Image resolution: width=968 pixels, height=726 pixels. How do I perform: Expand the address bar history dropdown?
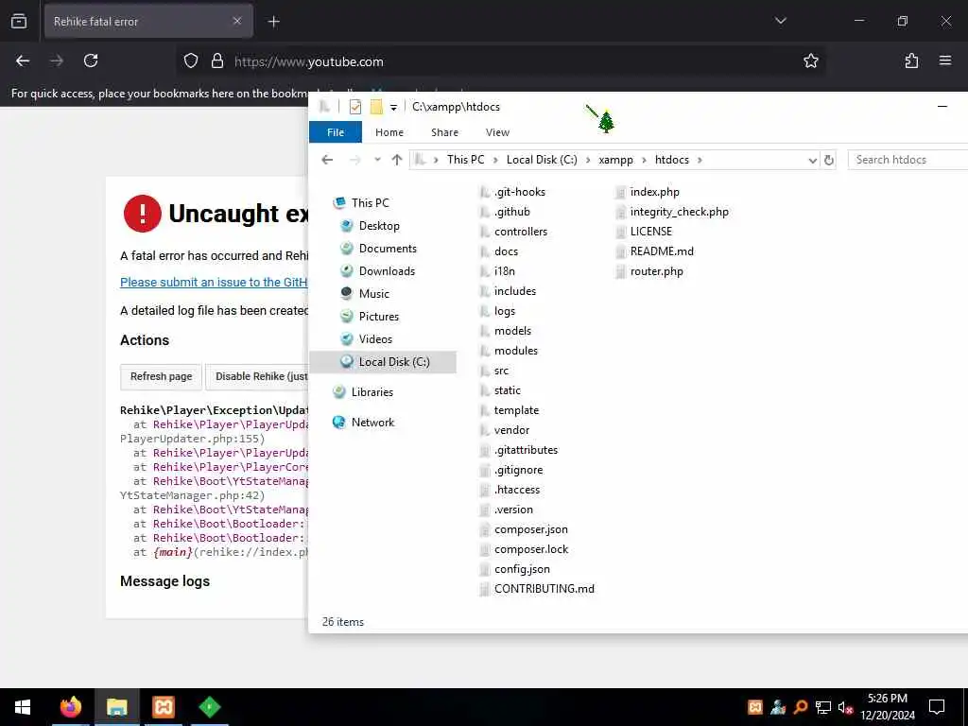tap(812, 160)
